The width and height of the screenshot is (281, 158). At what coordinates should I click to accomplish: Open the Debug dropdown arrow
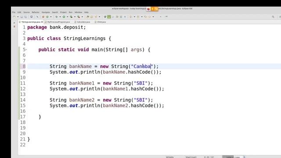point(60,17)
